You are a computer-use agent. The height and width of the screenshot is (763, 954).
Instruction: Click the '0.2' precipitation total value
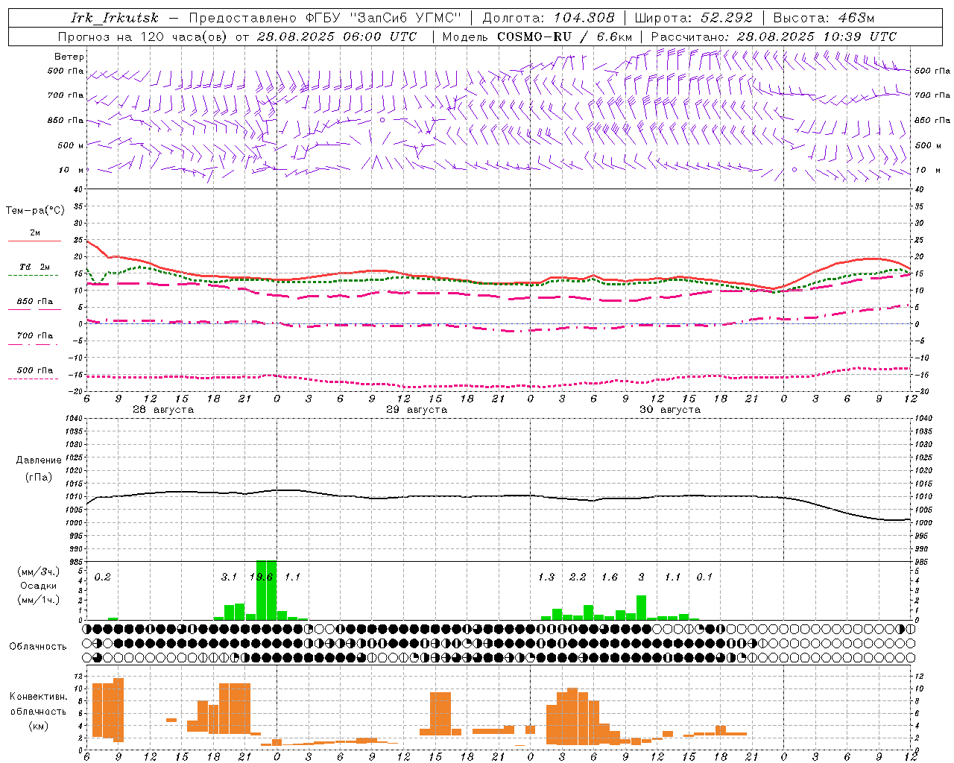tap(102, 577)
